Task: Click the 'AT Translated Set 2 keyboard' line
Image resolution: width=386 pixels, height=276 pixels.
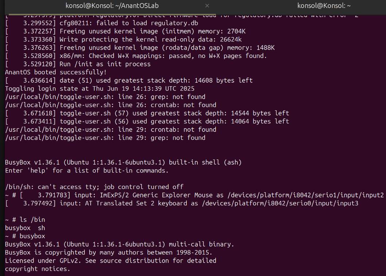Action: (182, 204)
